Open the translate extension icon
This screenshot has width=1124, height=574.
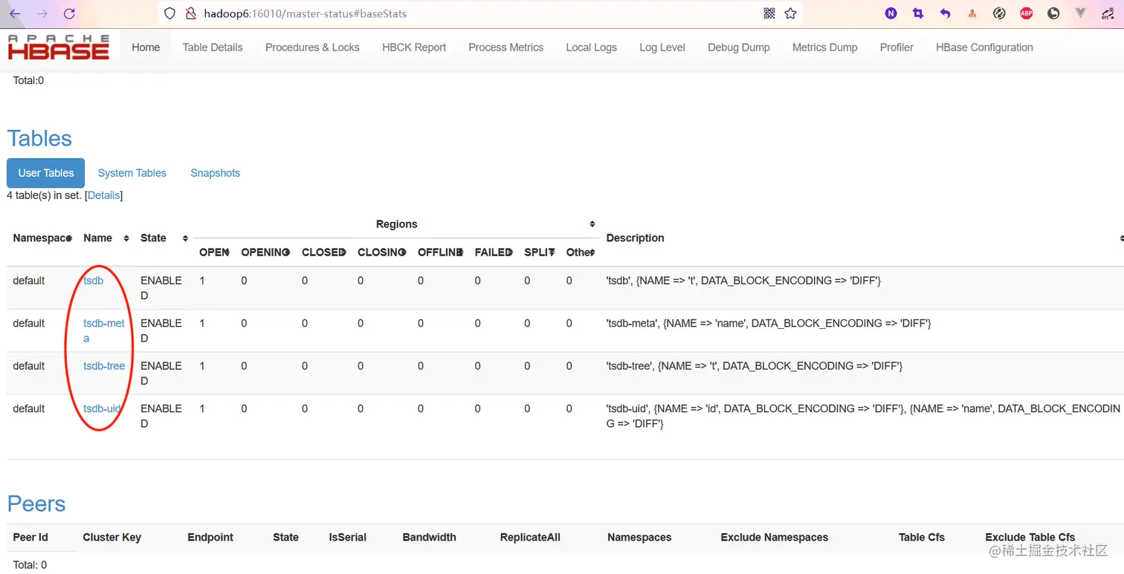(1108, 13)
